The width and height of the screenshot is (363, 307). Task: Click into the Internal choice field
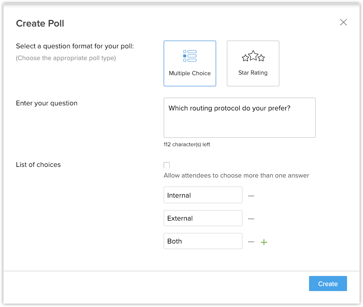coord(203,195)
